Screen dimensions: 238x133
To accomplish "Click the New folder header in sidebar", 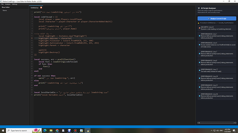I will coord(6,7).
